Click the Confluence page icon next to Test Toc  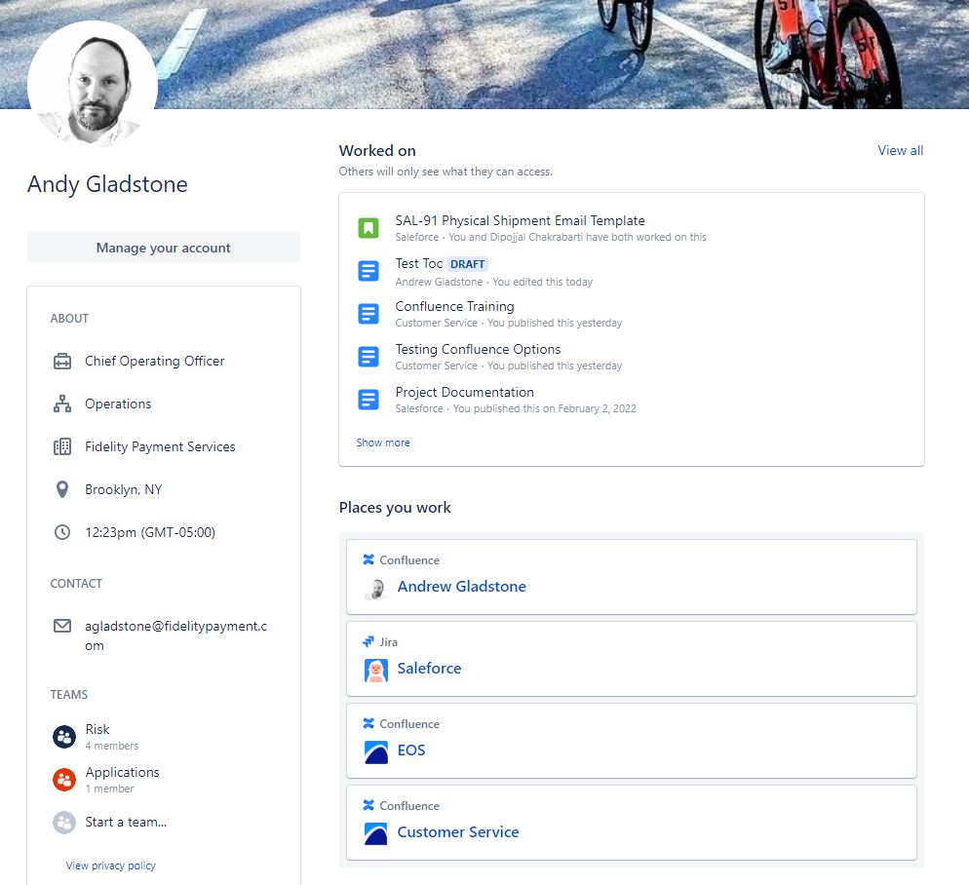[368, 270]
